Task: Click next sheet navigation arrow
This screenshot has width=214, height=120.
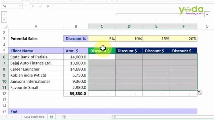Action: click(x=12, y=117)
